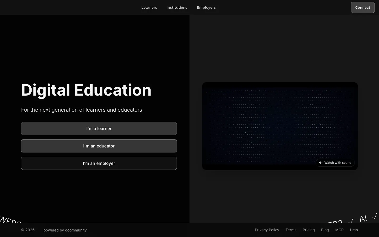The height and width of the screenshot is (237, 379).
Task: Open the Pricing footer link
Action: click(309, 230)
